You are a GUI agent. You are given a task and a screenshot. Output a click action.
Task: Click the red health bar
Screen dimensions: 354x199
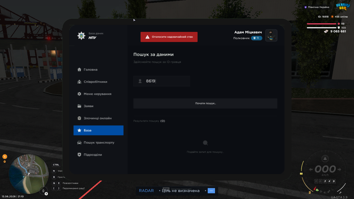[321, 24]
